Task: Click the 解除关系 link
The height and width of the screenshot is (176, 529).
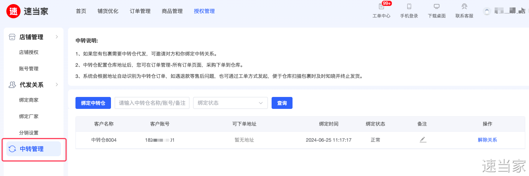Action: pos(487,140)
